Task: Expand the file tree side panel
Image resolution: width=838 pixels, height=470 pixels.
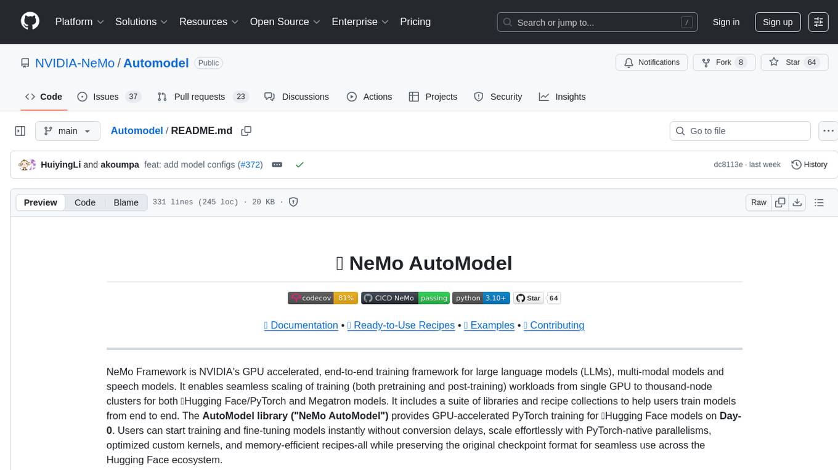Action: pyautogui.click(x=20, y=131)
